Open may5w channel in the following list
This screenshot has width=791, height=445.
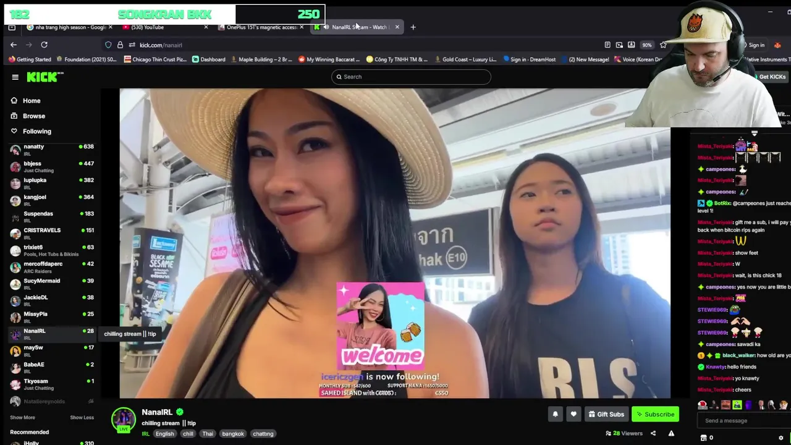(52, 350)
